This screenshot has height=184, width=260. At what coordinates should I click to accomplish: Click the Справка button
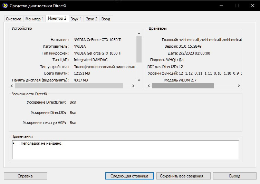25,176
